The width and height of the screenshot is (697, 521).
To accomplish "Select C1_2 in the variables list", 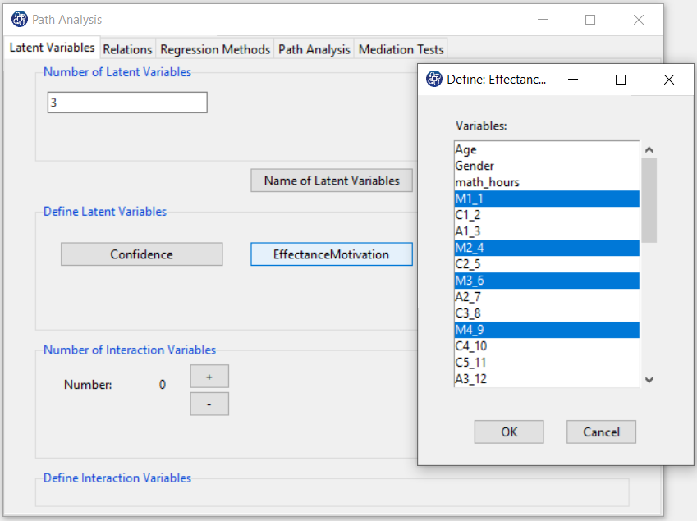I will click(x=547, y=216).
